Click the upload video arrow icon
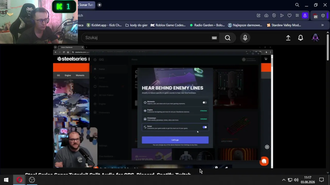 [x=288, y=38]
